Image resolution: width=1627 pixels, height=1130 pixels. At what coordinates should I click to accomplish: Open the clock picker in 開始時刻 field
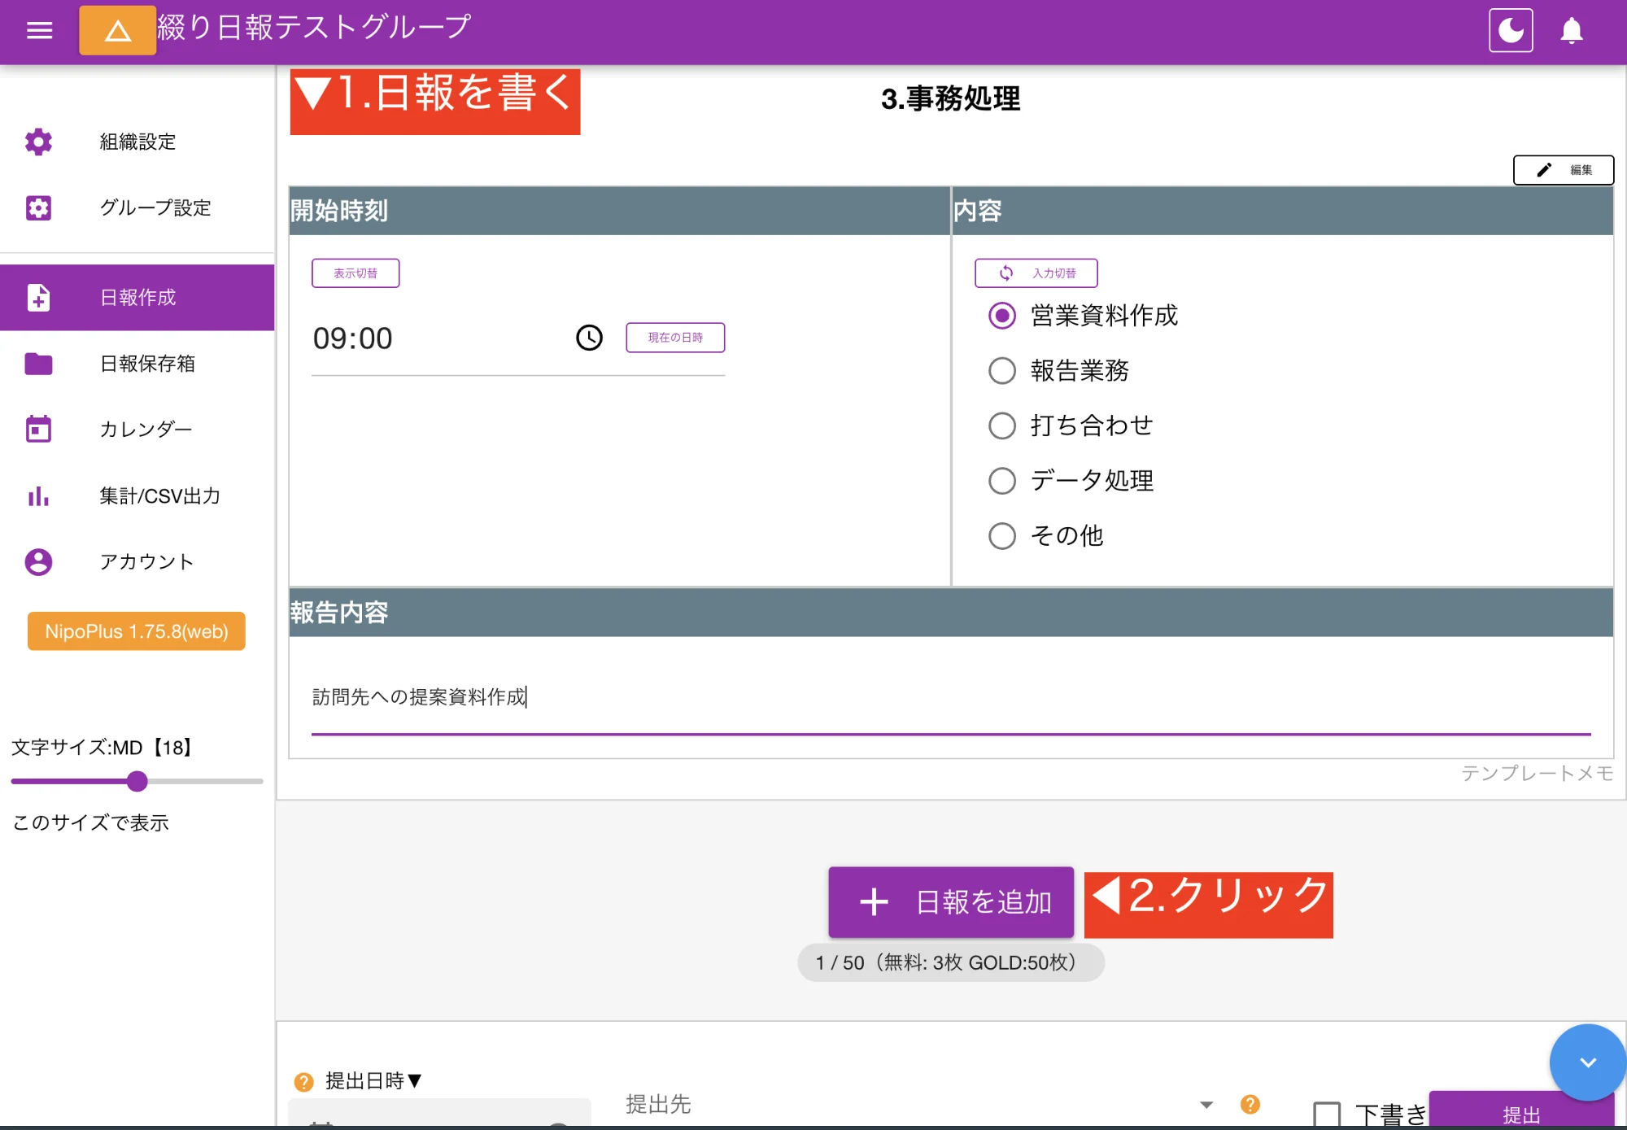point(589,337)
